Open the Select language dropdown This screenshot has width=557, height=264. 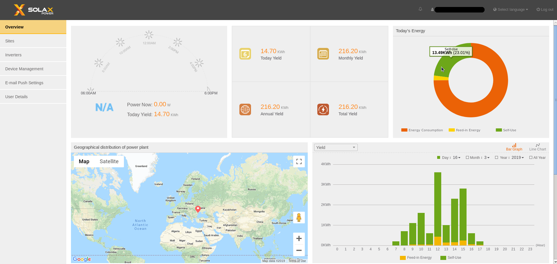click(510, 10)
